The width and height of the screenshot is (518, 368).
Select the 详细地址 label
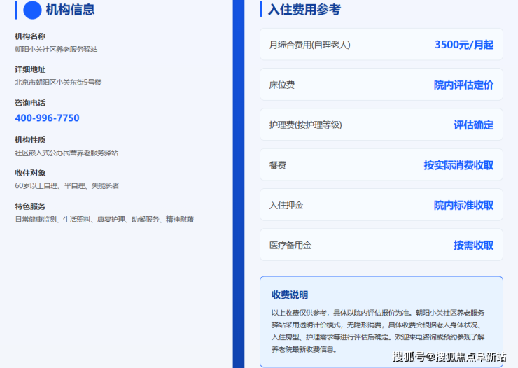30,70
